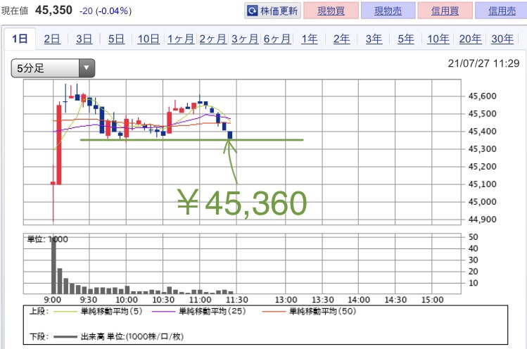This screenshot has width=527, height=349.
Task: Show the 1ヶ月 chart
Action: (181, 39)
